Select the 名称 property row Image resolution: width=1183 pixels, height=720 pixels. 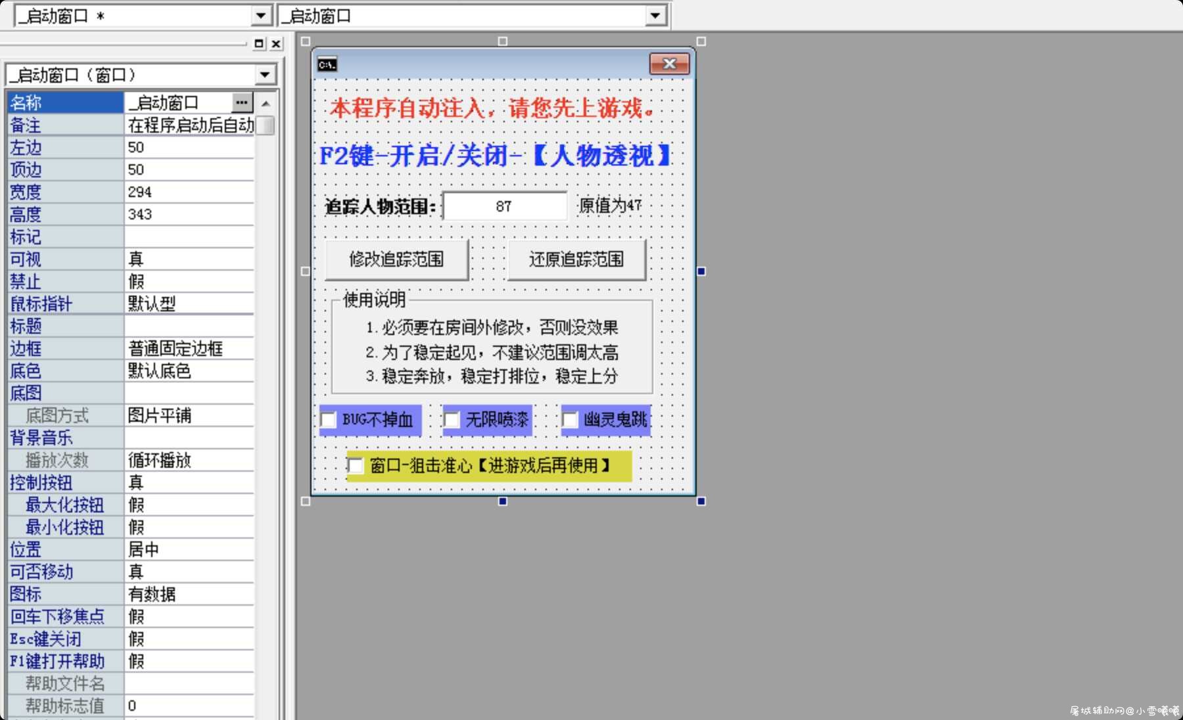pos(130,102)
